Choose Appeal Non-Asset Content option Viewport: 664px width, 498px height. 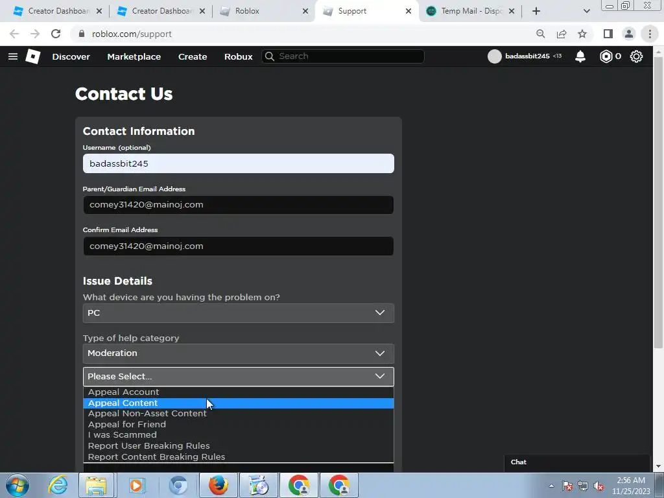pos(239,414)
